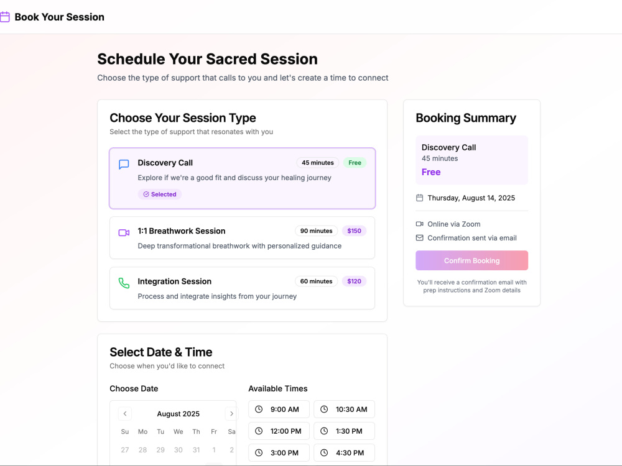Click the phone icon on Integration Session
The height and width of the screenshot is (466, 622).
tap(124, 283)
